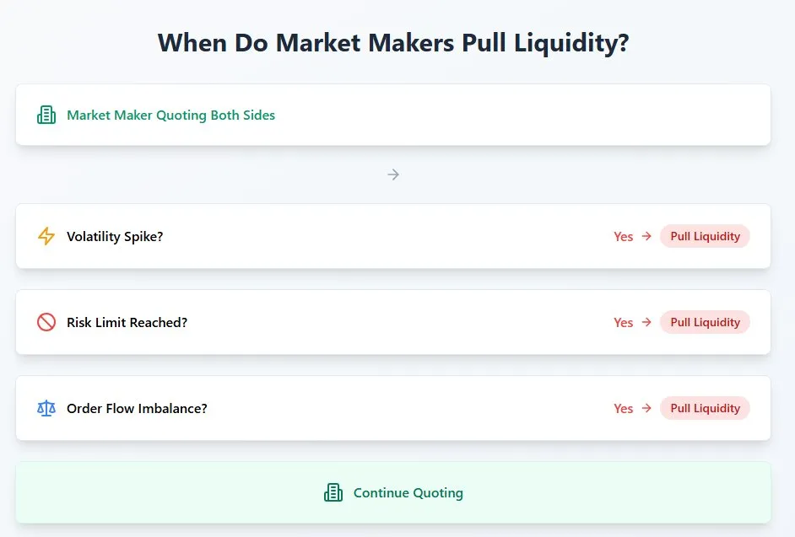Select Pull Liquidity badge for Order Flow Imbalance
The height and width of the screenshot is (537, 795).
[x=705, y=408]
